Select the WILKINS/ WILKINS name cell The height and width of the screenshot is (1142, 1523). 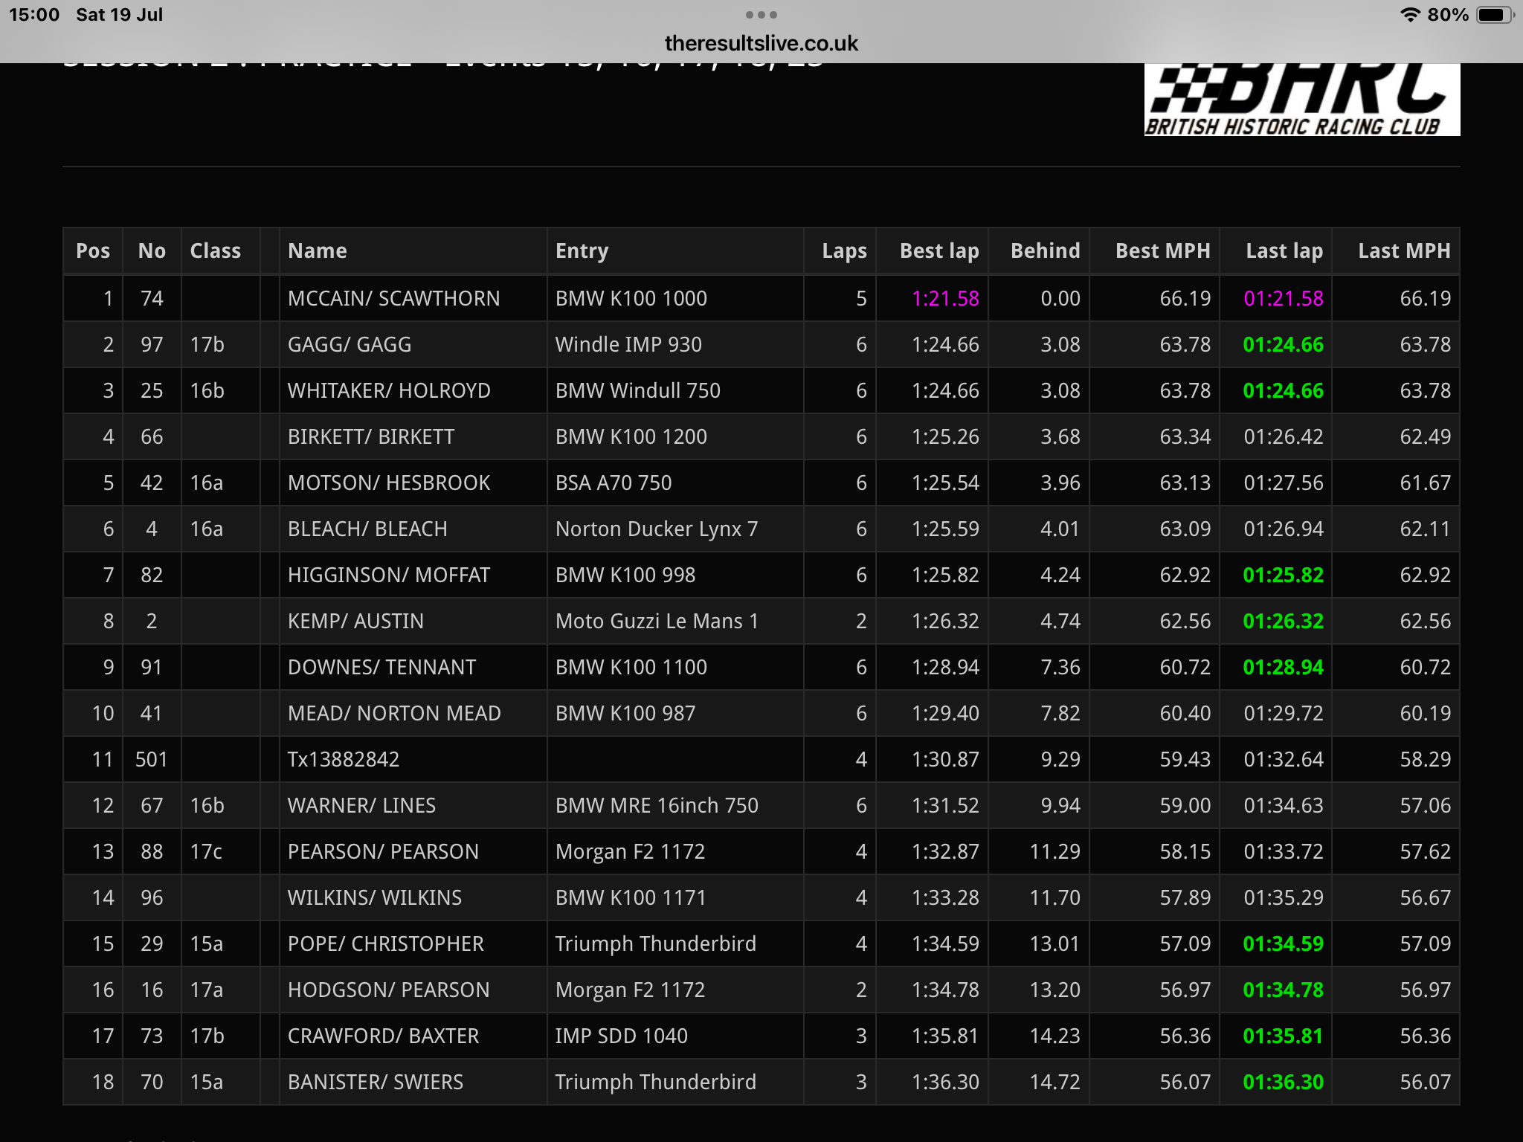(413, 898)
